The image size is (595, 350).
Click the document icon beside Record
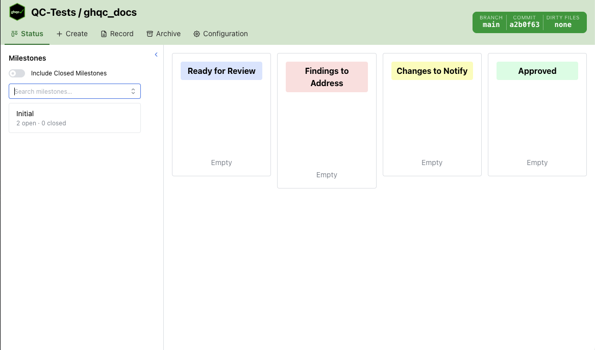click(104, 34)
